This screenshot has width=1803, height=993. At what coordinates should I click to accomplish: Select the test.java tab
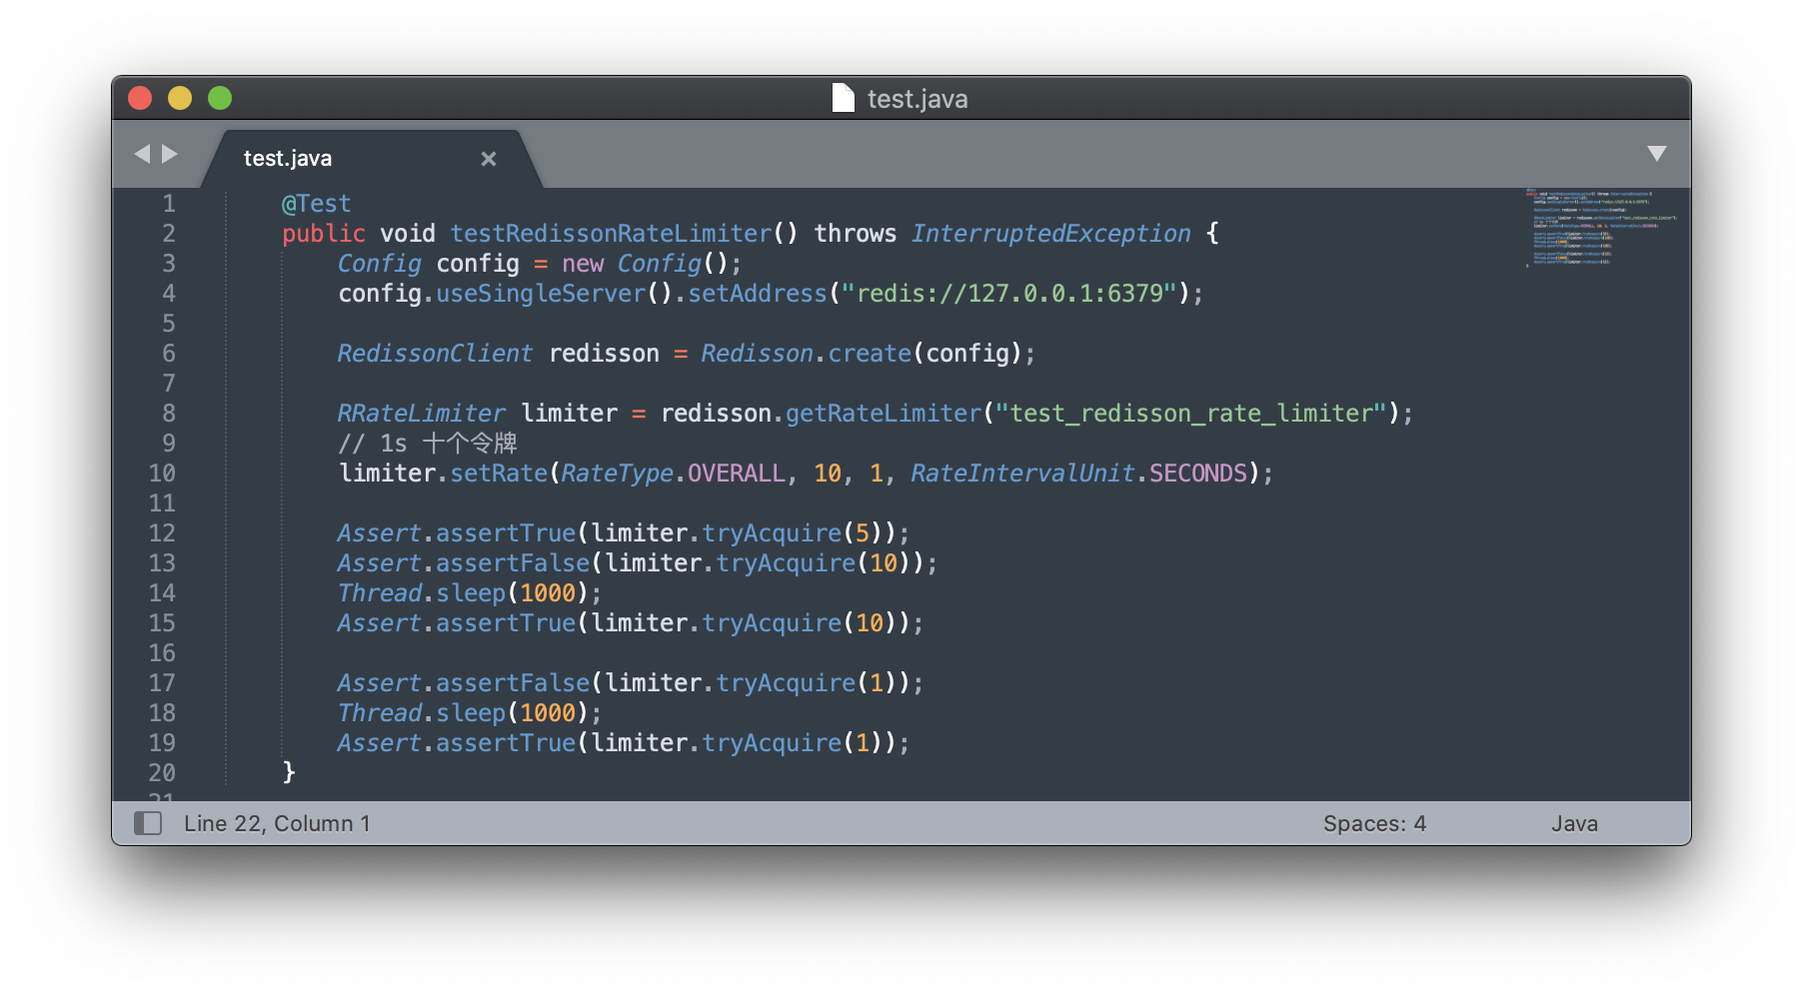[370, 159]
